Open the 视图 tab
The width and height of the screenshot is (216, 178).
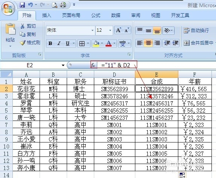[156, 15]
